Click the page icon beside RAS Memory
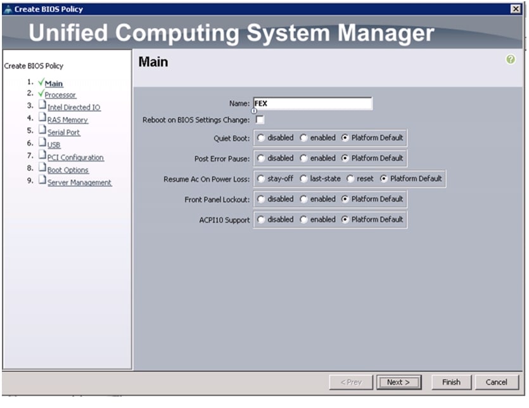Viewport: 529px width, 408px height. (x=42, y=117)
